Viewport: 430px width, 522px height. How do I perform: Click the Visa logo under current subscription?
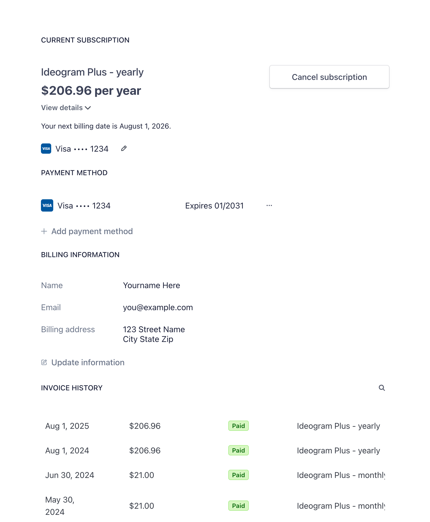click(46, 149)
